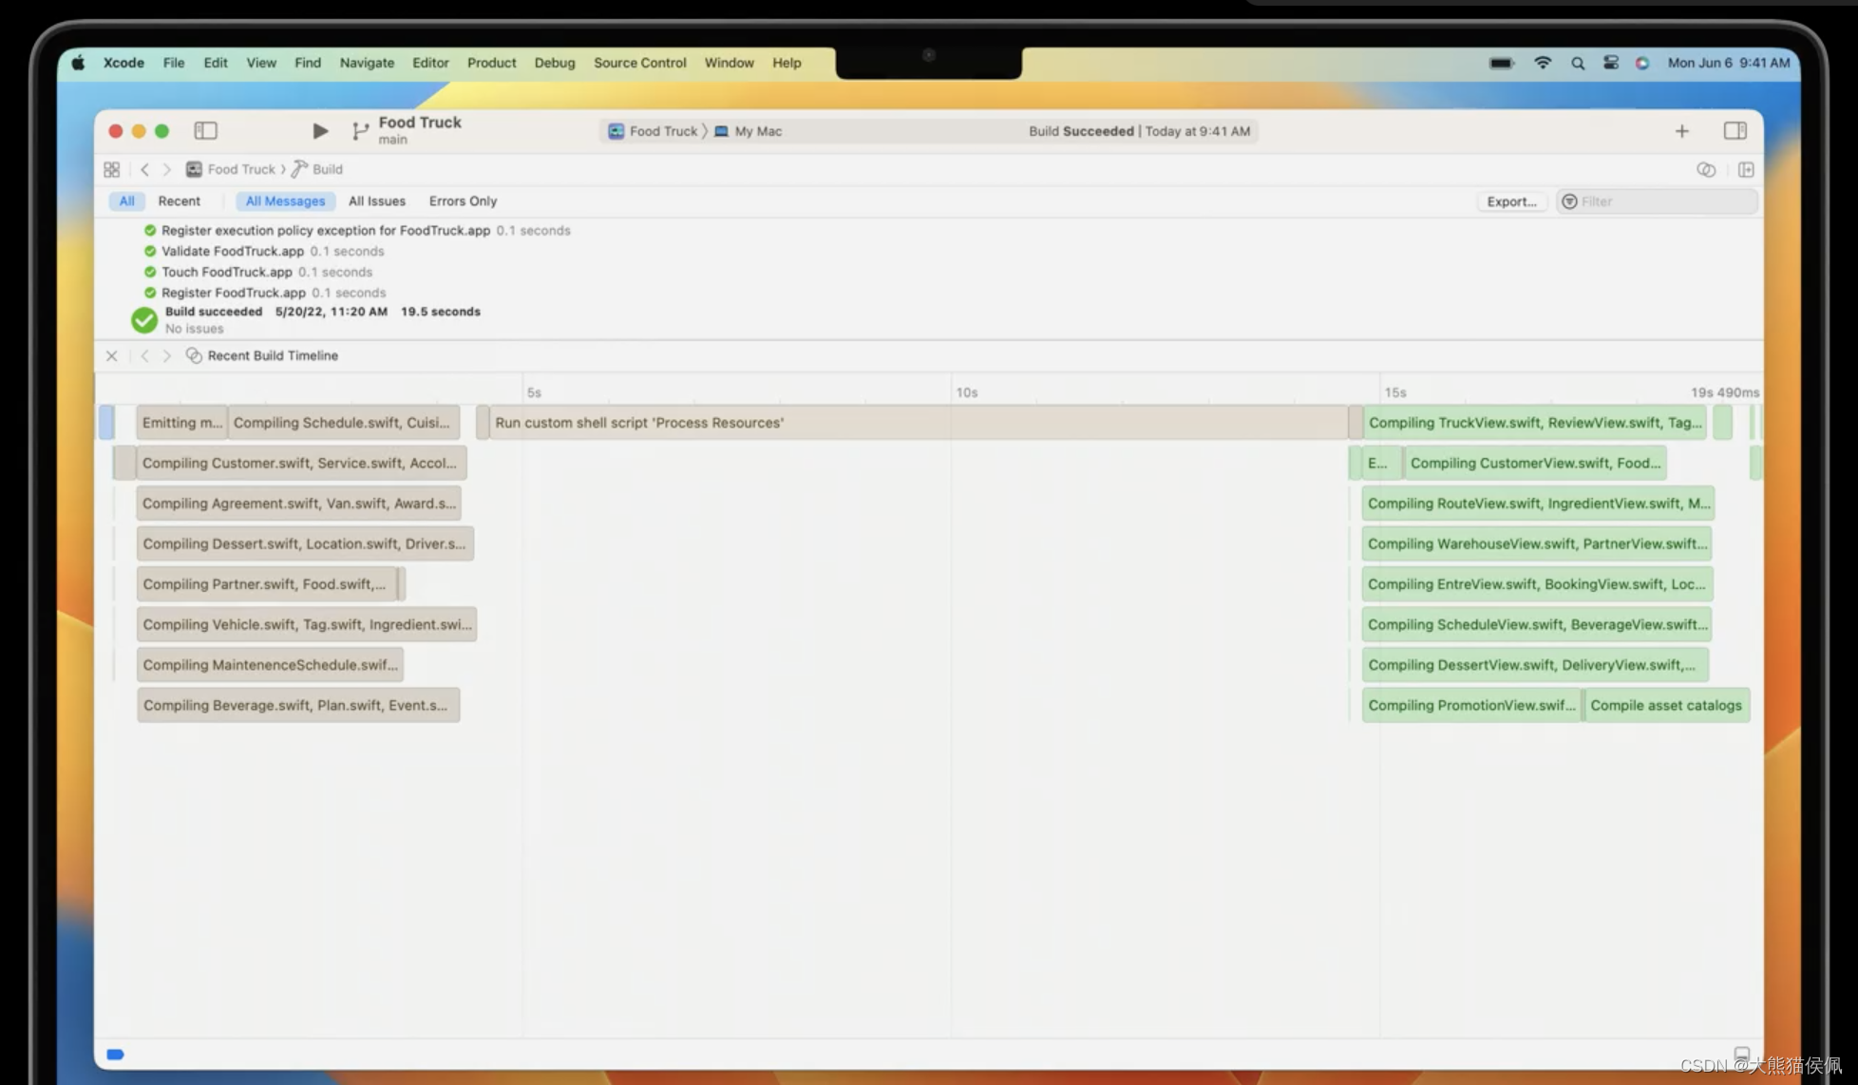Screen dimensions: 1858x1085
Task: Click the add target button in toolbar
Action: pyautogui.click(x=1682, y=130)
